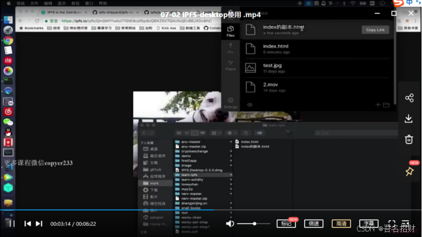Click Copy Link for index的副本.html
The height and width of the screenshot is (237, 422).
pos(375,30)
